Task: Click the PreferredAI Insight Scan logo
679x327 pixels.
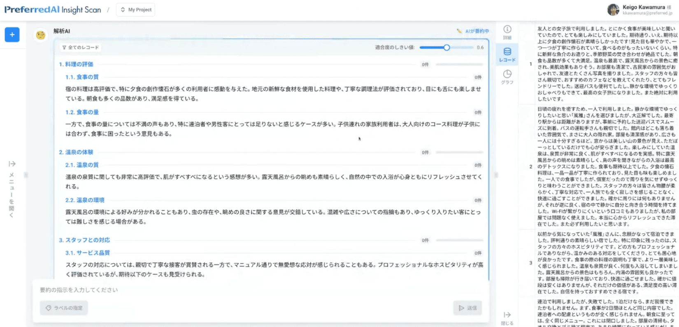Action: (x=53, y=10)
